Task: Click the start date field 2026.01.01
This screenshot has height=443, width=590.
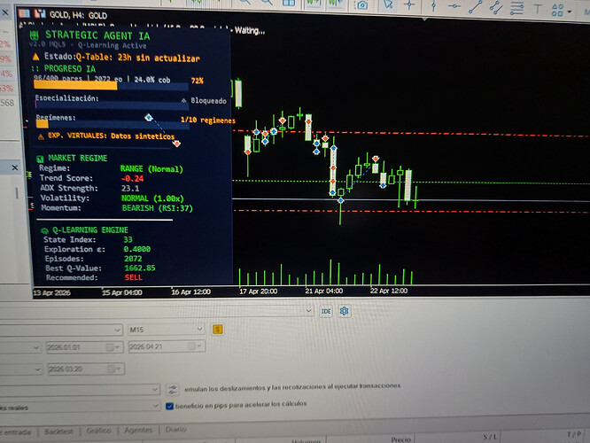Action: 84,347
